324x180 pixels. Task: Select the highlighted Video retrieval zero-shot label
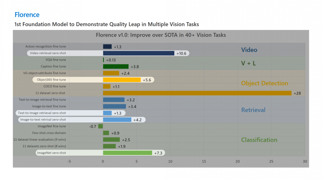pyautogui.click(x=48, y=53)
